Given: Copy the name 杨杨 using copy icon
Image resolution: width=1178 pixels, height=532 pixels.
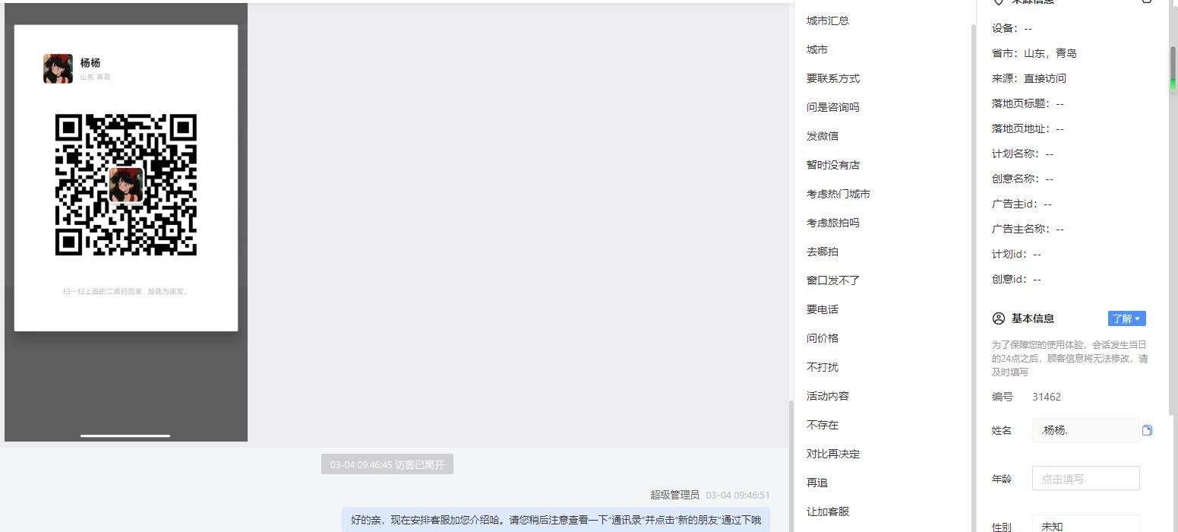Looking at the screenshot, I should pos(1147,430).
